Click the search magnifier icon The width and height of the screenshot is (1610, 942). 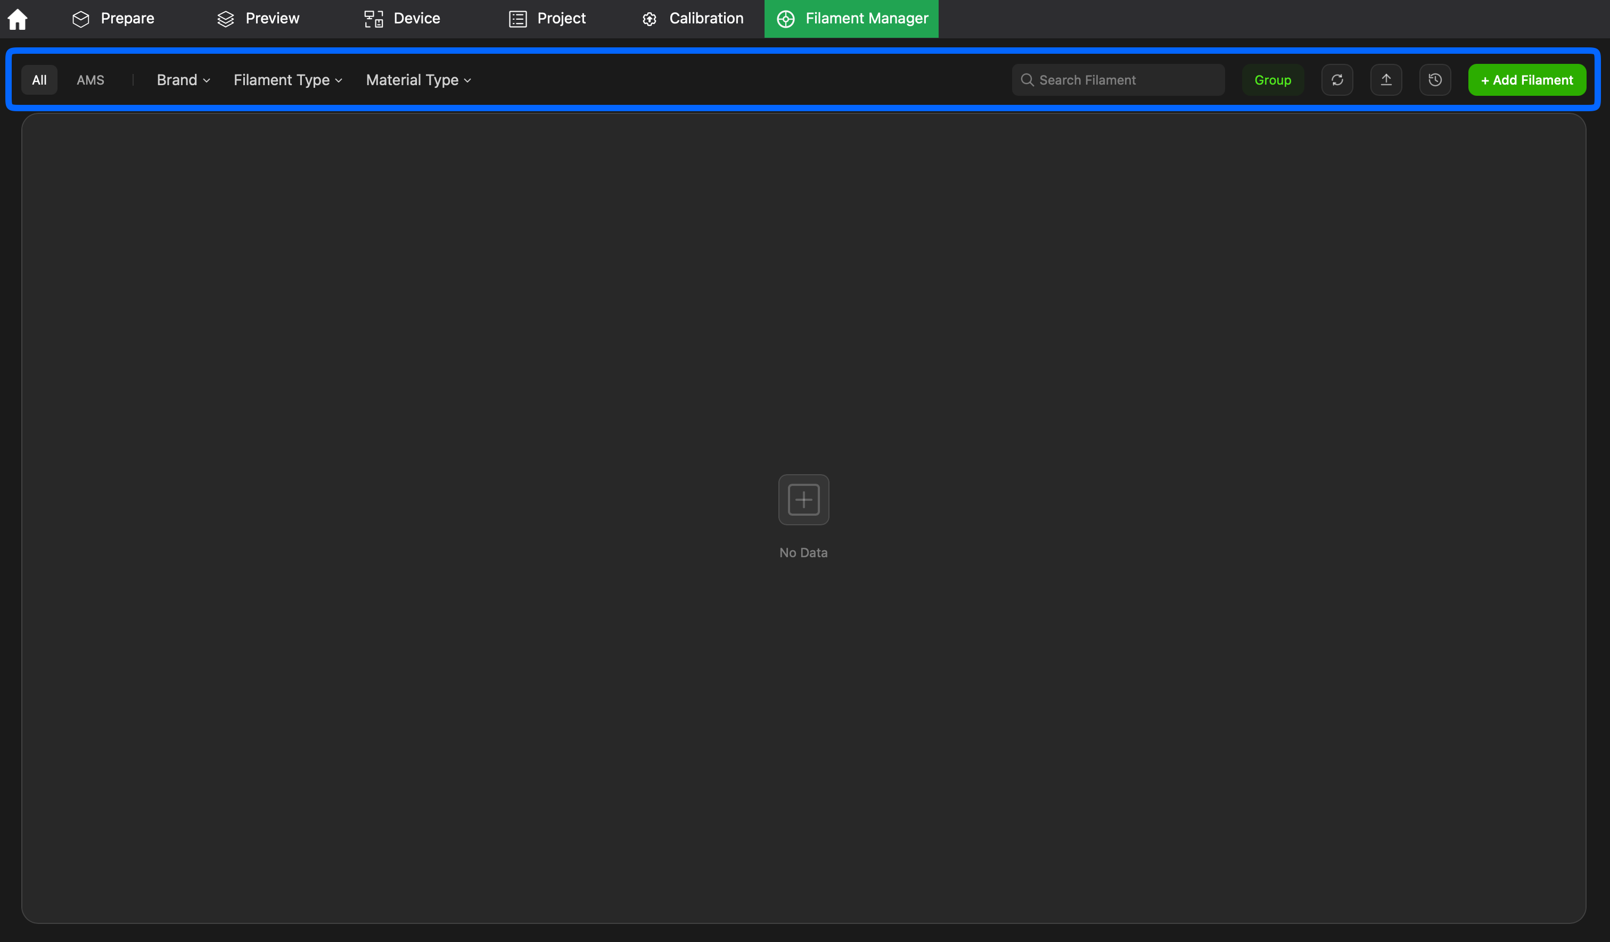[1028, 80]
